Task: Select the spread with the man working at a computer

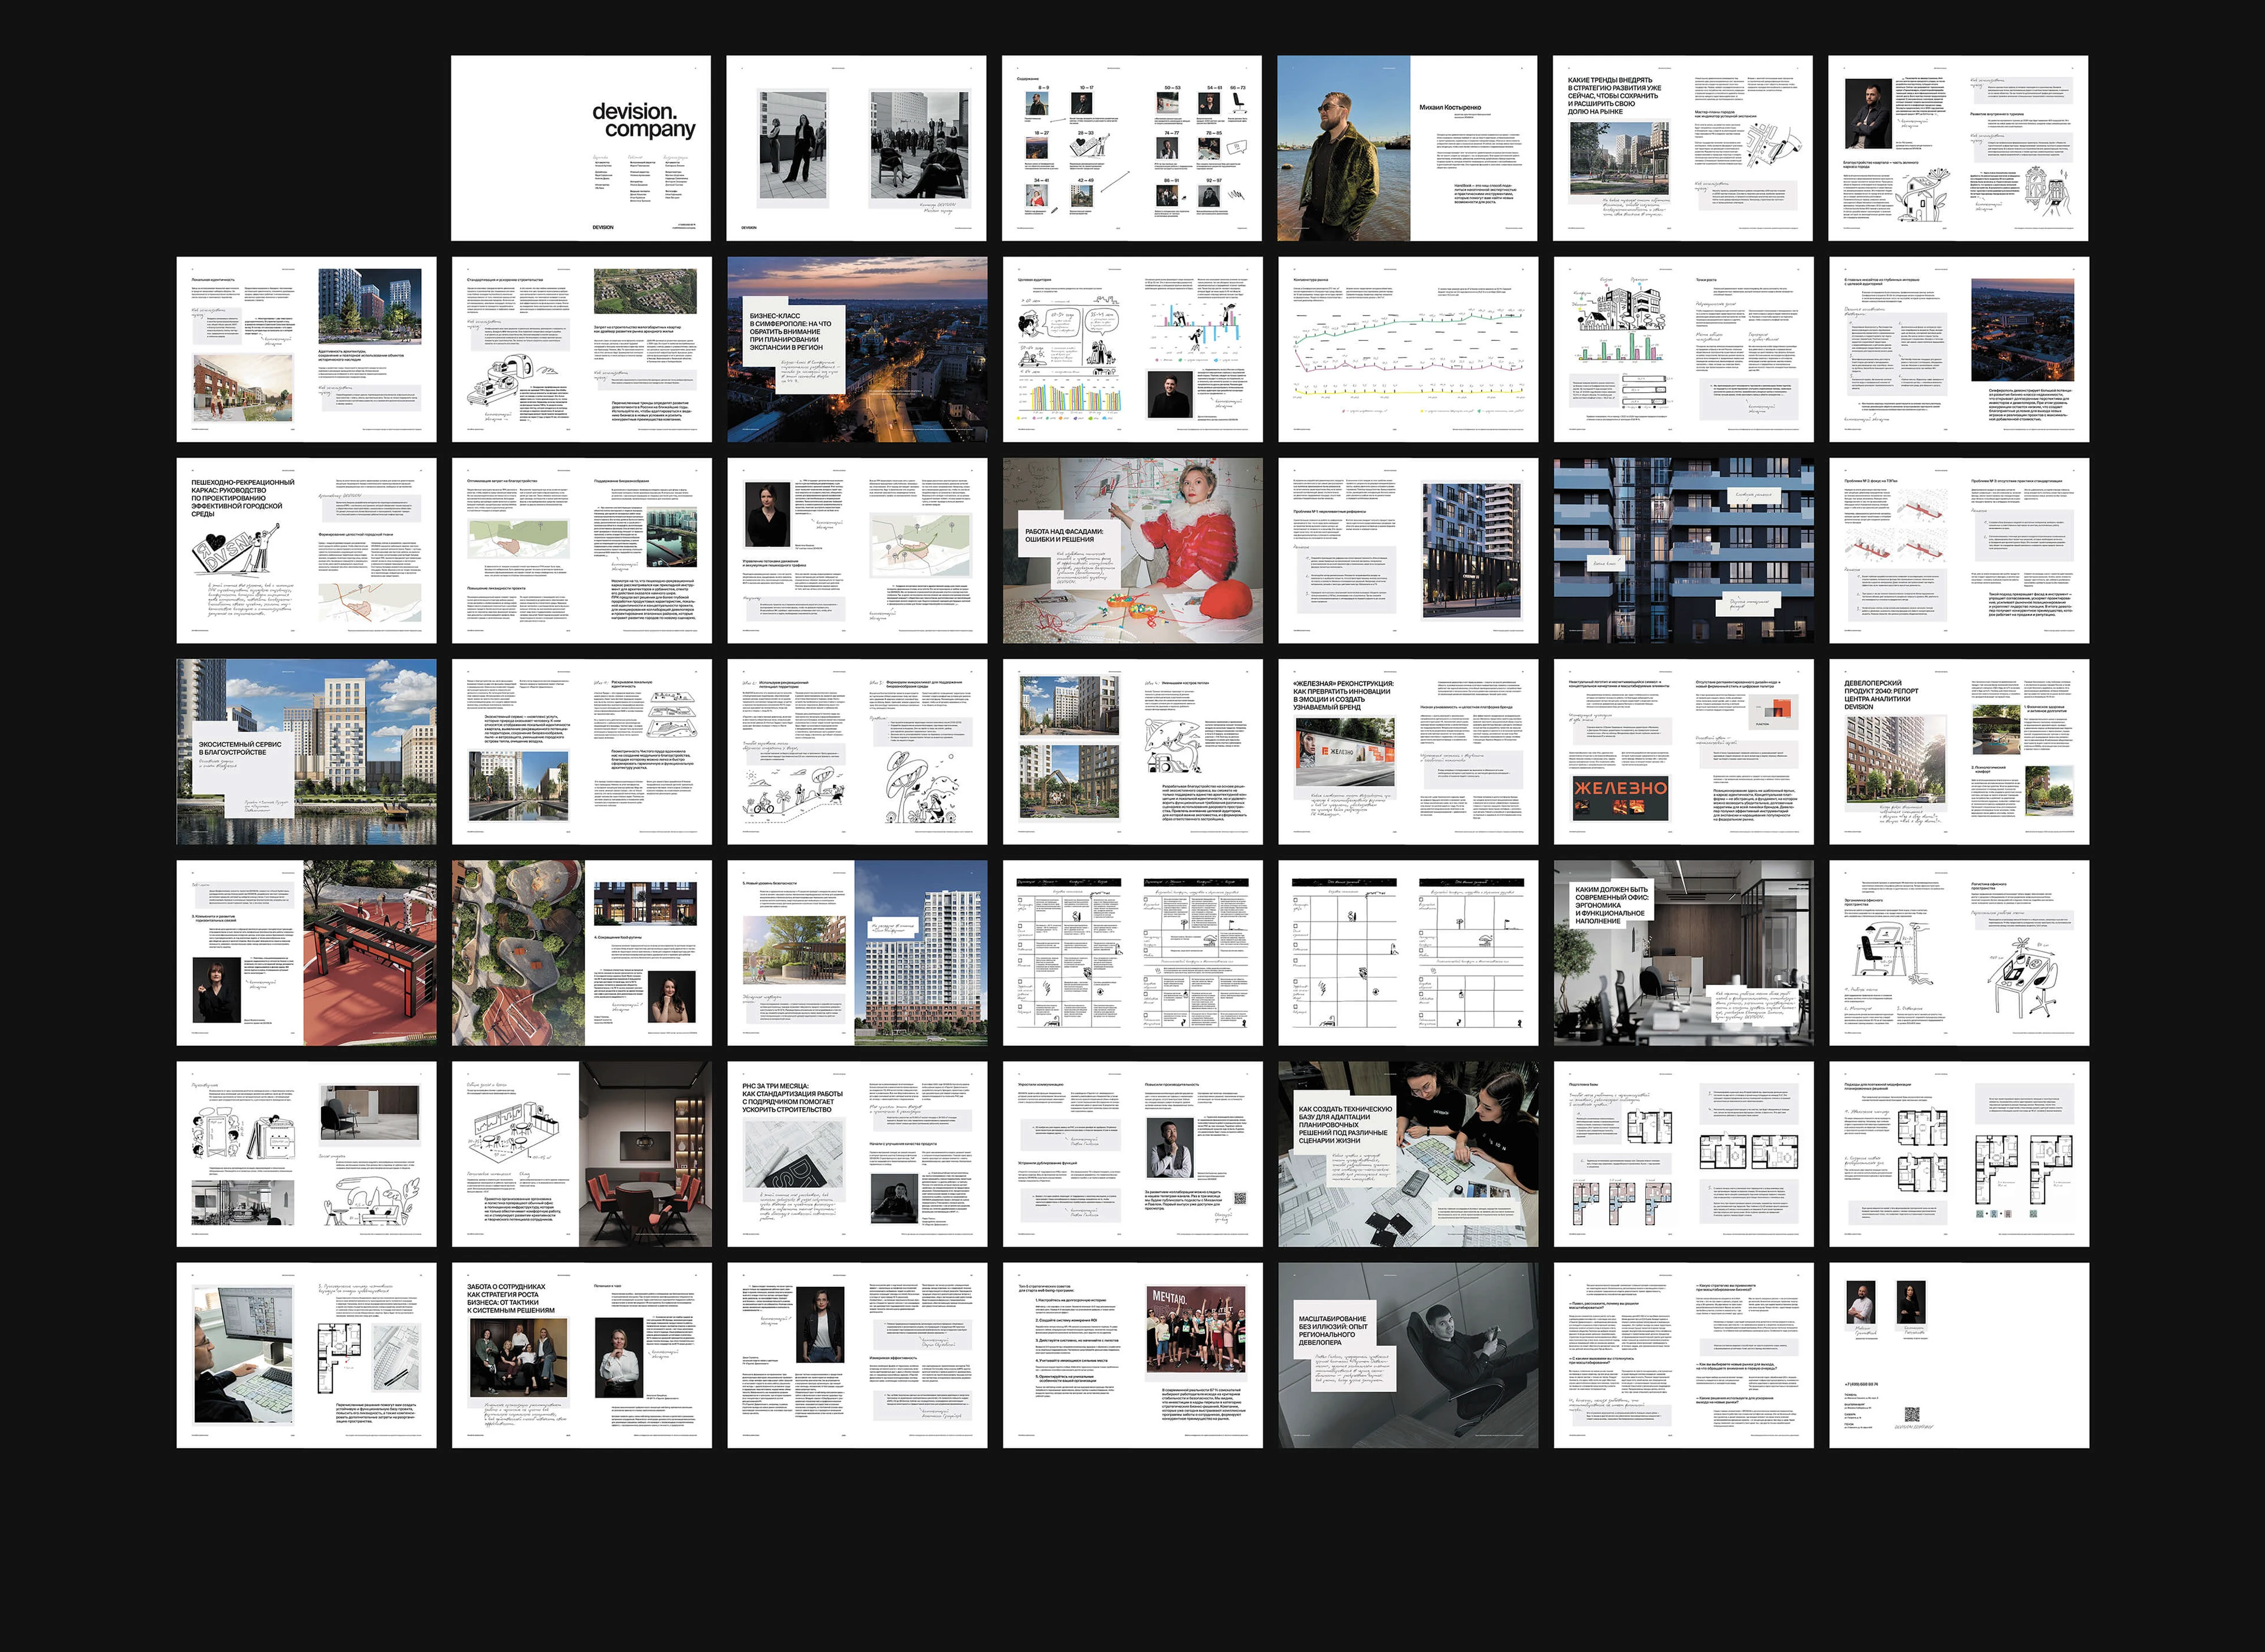Action: (x=307, y=1355)
